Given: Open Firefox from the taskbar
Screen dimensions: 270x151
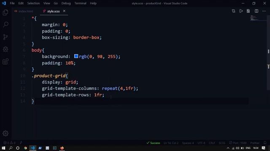Looking at the screenshot, I should pos(62,148).
